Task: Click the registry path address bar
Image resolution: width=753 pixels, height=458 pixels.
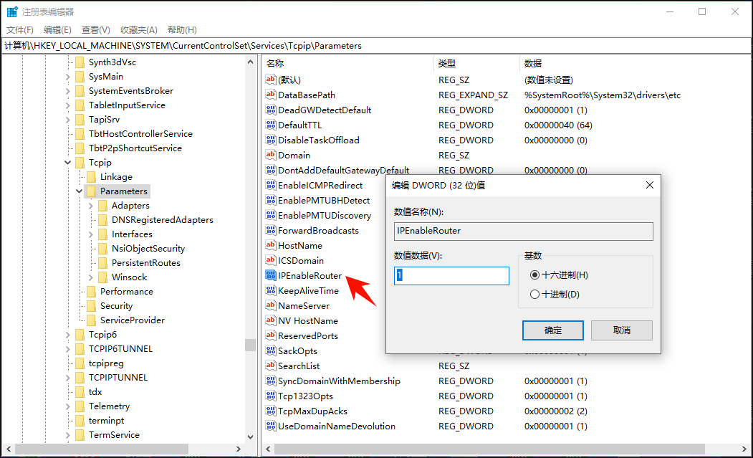Action: [x=377, y=46]
